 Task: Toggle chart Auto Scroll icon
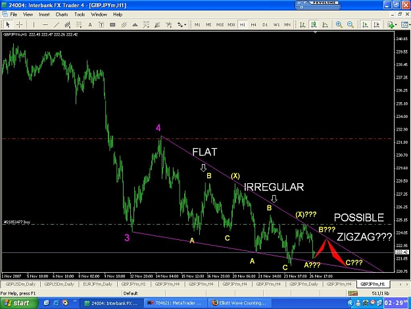(365, 24)
